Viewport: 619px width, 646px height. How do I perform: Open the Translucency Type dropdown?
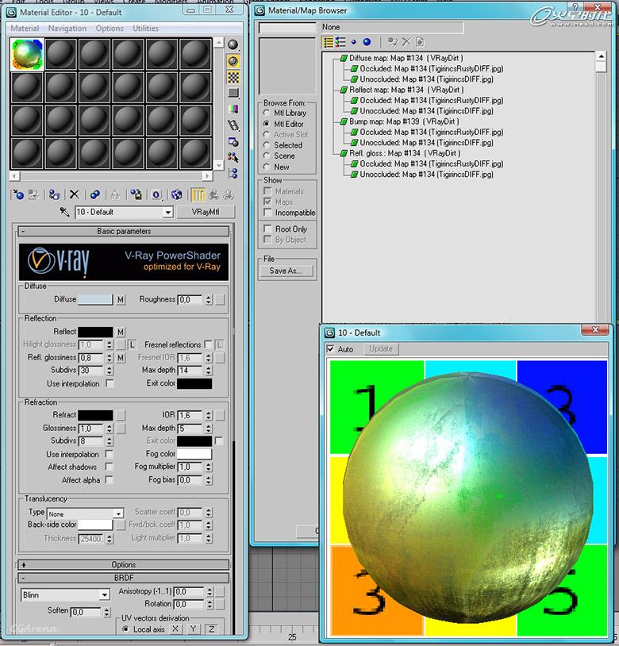point(118,513)
